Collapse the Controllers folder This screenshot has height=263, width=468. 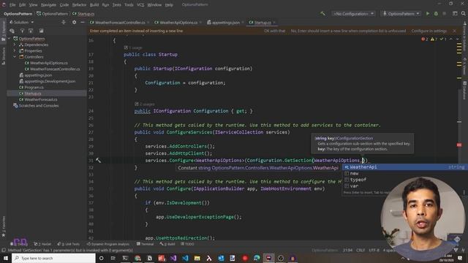pyautogui.click(x=15, y=57)
